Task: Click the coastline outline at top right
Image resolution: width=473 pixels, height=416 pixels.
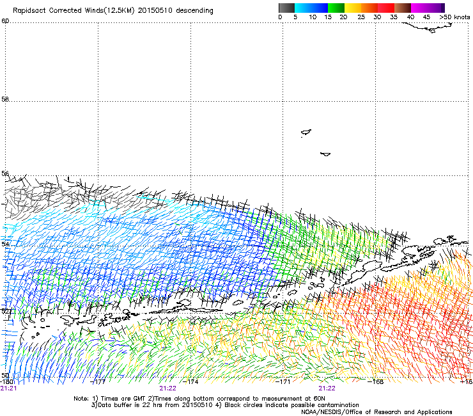Action: pyautogui.click(x=428, y=28)
